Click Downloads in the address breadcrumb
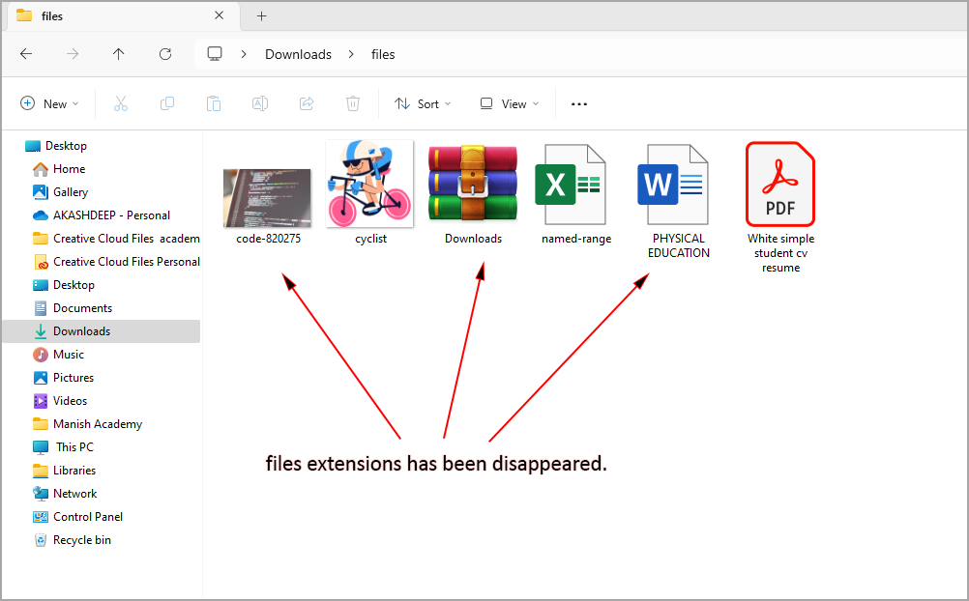Screen dimensions: 969x601 [x=298, y=54]
